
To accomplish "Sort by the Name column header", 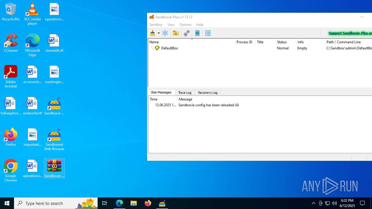I will pos(192,42).
